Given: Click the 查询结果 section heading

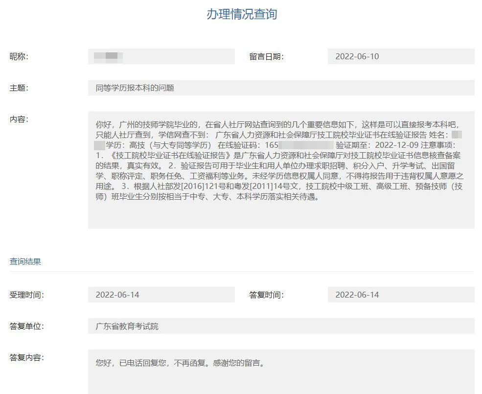Looking at the screenshot, I should click(25, 261).
